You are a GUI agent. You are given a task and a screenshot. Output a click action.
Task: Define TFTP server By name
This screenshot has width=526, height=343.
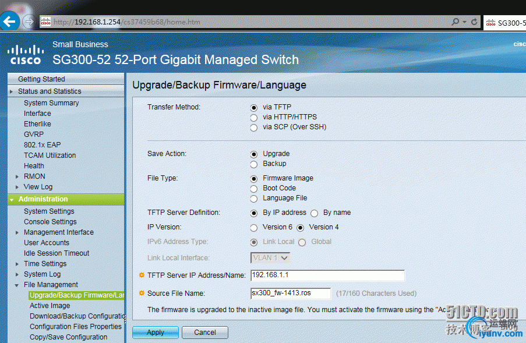[x=315, y=213]
